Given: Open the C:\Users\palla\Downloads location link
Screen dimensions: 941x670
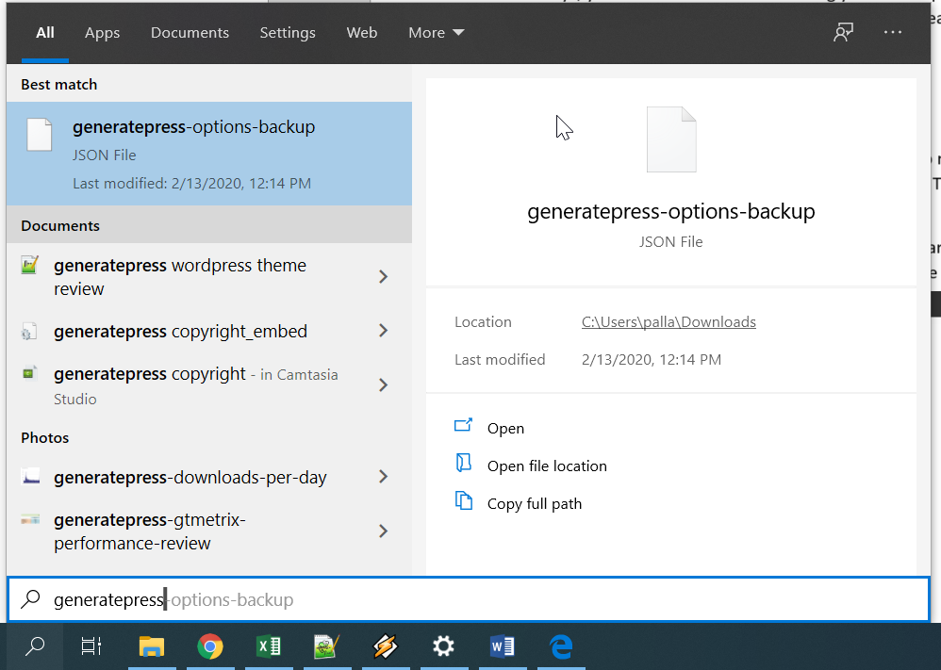Looking at the screenshot, I should tap(669, 322).
